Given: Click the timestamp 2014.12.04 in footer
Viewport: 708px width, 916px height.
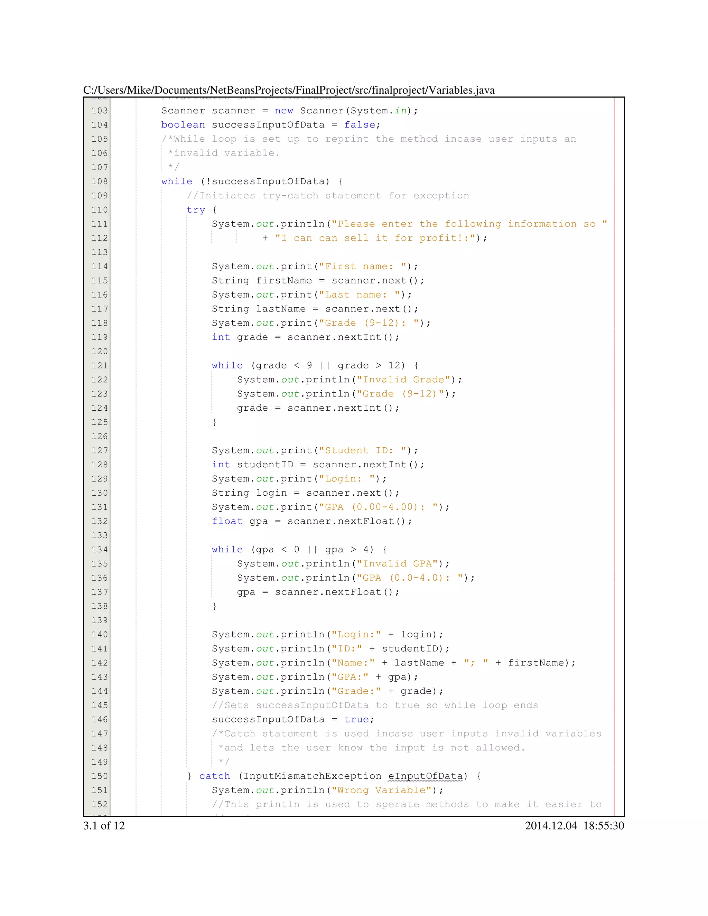Looking at the screenshot, I should [x=551, y=825].
